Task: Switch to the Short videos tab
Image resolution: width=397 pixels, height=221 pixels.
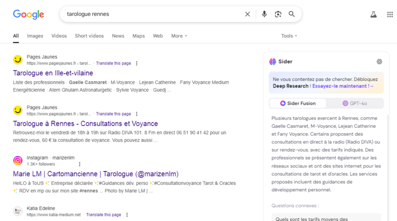Action: point(89,36)
